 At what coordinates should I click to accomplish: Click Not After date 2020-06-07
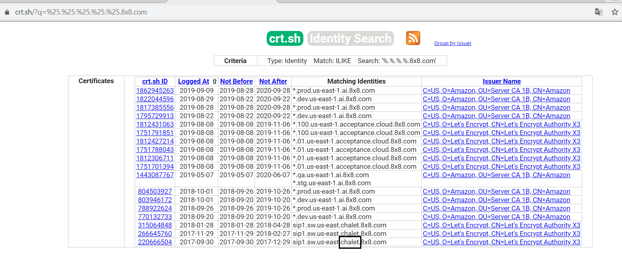tap(273, 175)
